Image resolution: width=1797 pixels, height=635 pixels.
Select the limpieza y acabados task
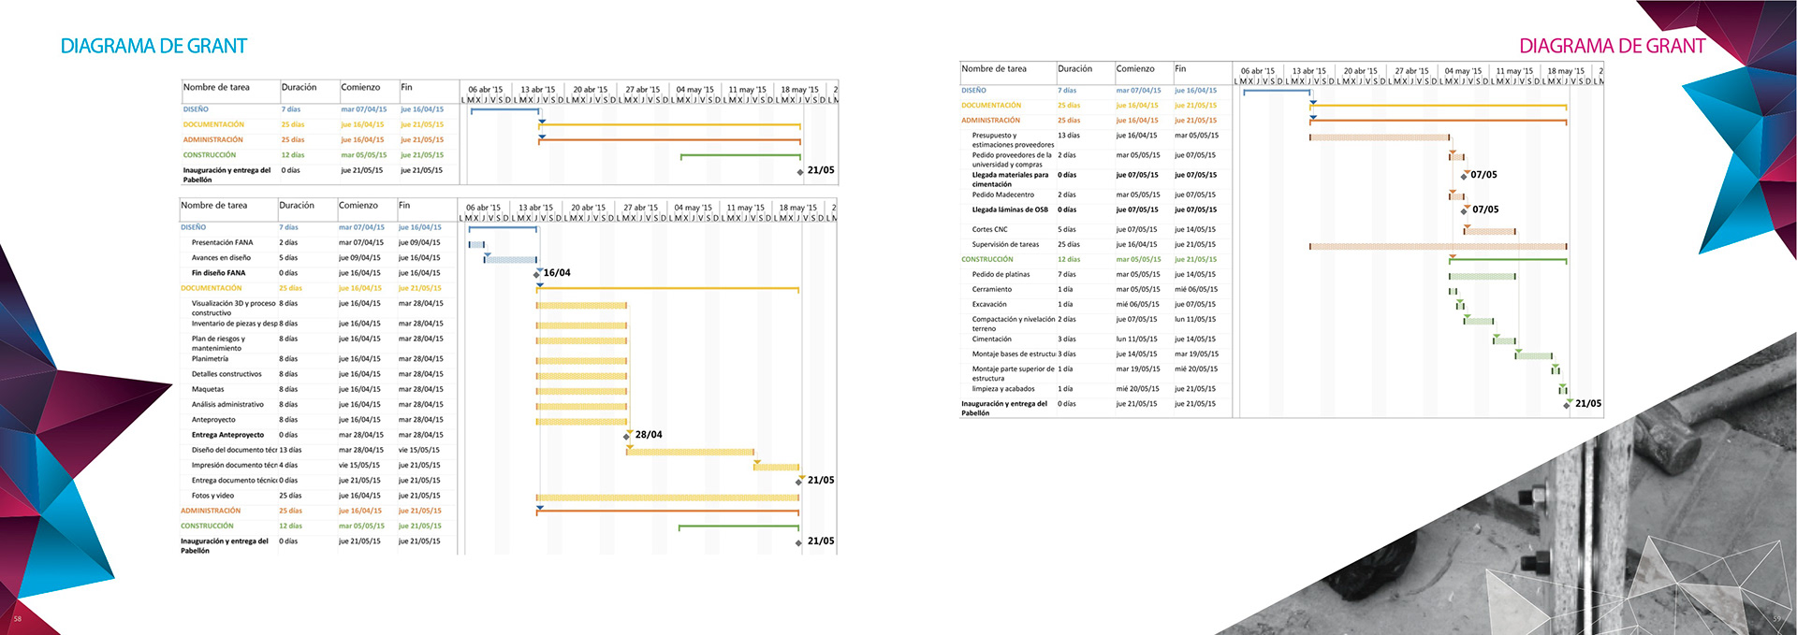tap(1002, 389)
